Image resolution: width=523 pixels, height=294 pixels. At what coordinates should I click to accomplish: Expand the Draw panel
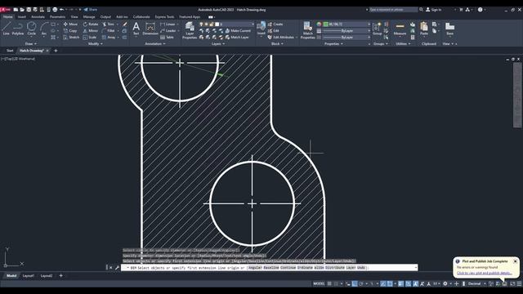31,43
